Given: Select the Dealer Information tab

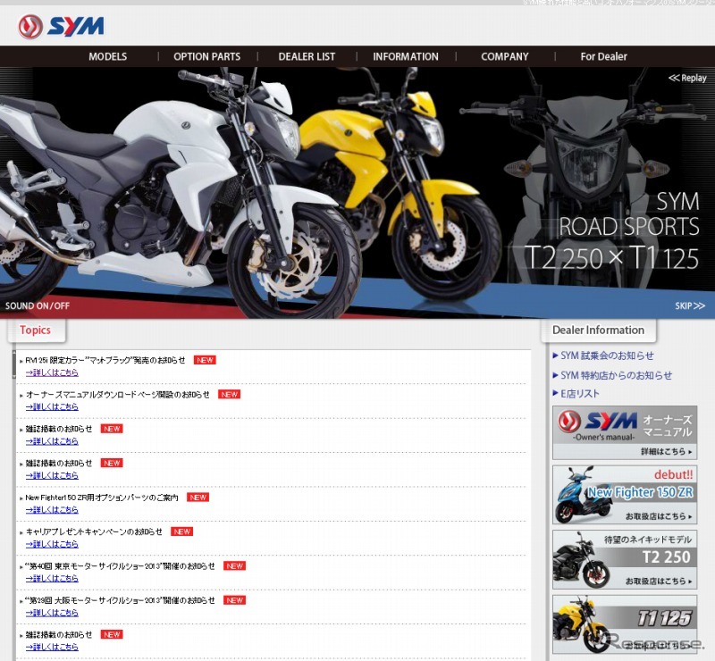Looking at the screenshot, I should click(x=598, y=330).
